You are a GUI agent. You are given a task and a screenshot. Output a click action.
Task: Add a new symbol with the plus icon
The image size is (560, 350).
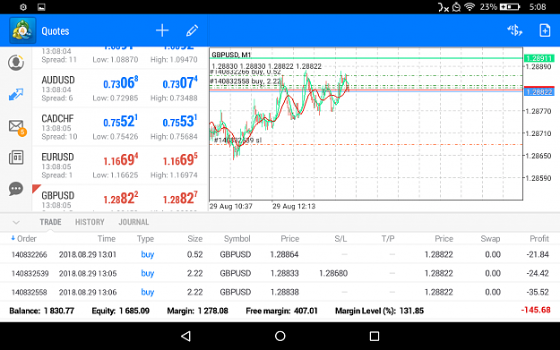click(x=162, y=30)
